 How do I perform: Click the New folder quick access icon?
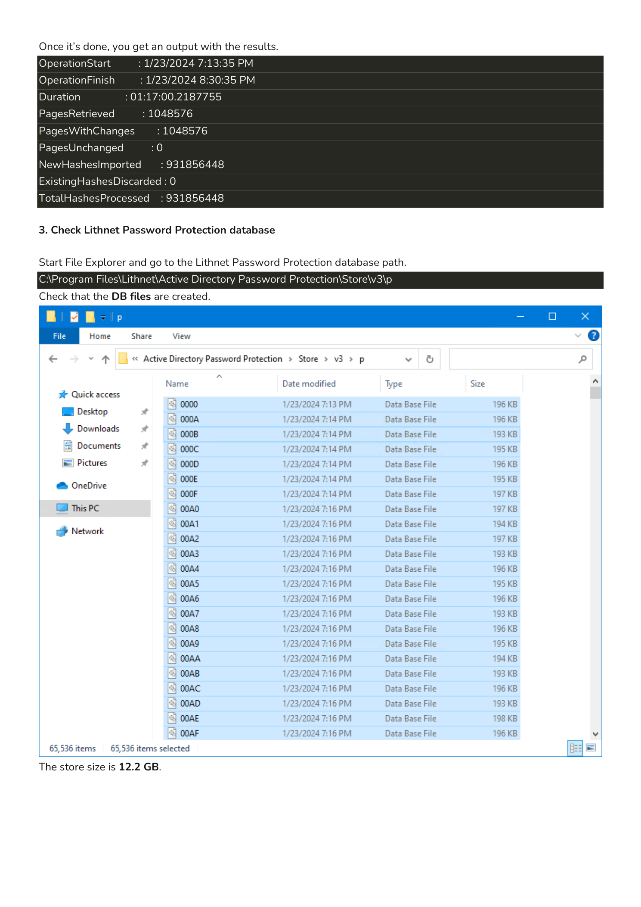pyautogui.click(x=90, y=317)
